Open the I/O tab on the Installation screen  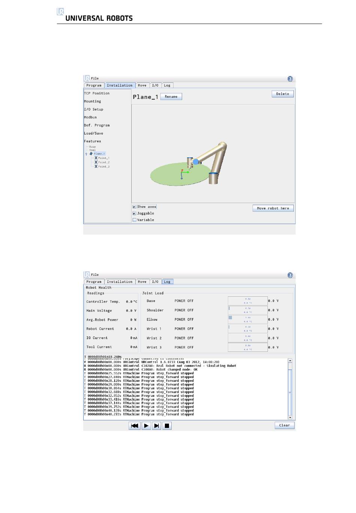(x=155, y=85)
